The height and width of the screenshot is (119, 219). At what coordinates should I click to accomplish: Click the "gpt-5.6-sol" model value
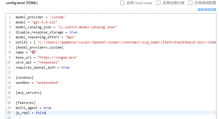click(x=44, y=22)
